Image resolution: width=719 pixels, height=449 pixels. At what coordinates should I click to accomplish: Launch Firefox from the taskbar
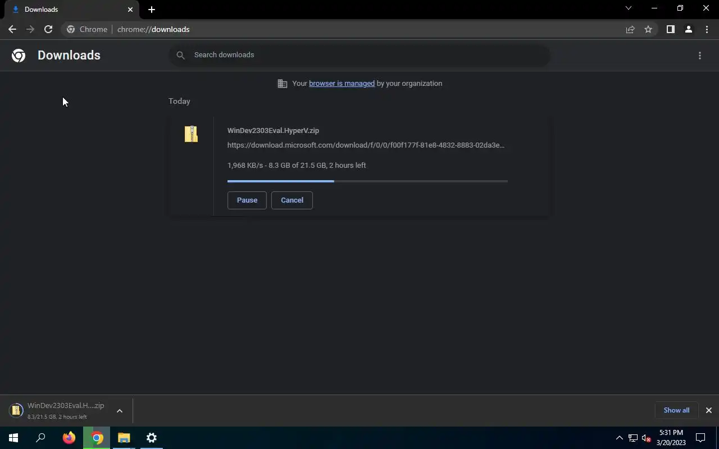tap(69, 438)
